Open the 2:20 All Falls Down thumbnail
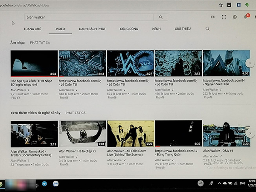 (x=131, y=134)
